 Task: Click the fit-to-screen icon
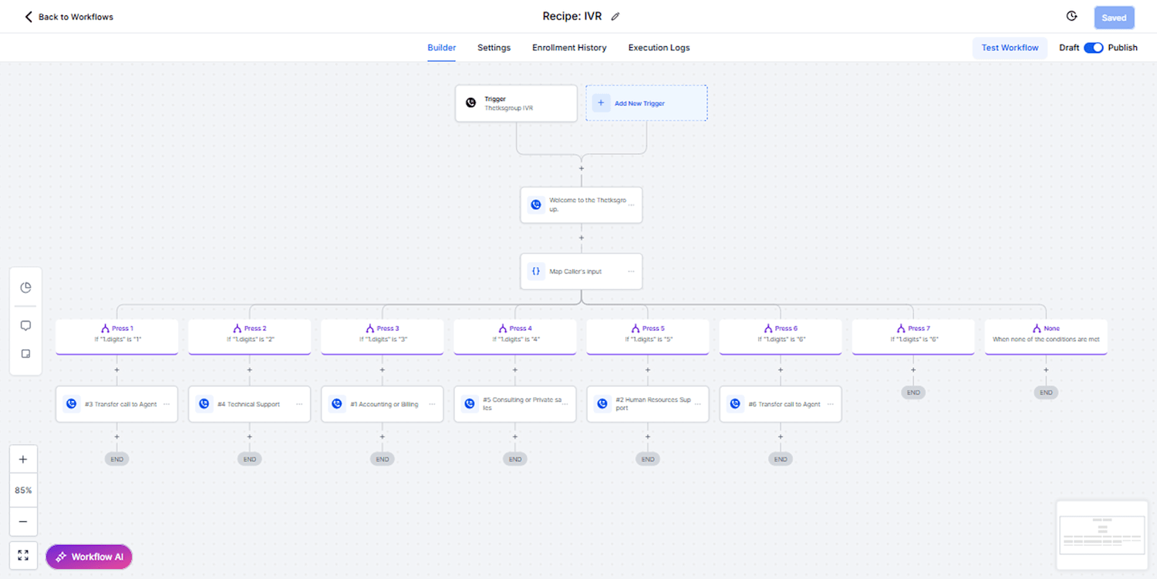tap(23, 555)
